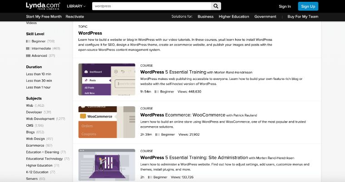
Task: Click the search magnifier icon
Action: pos(216,6)
